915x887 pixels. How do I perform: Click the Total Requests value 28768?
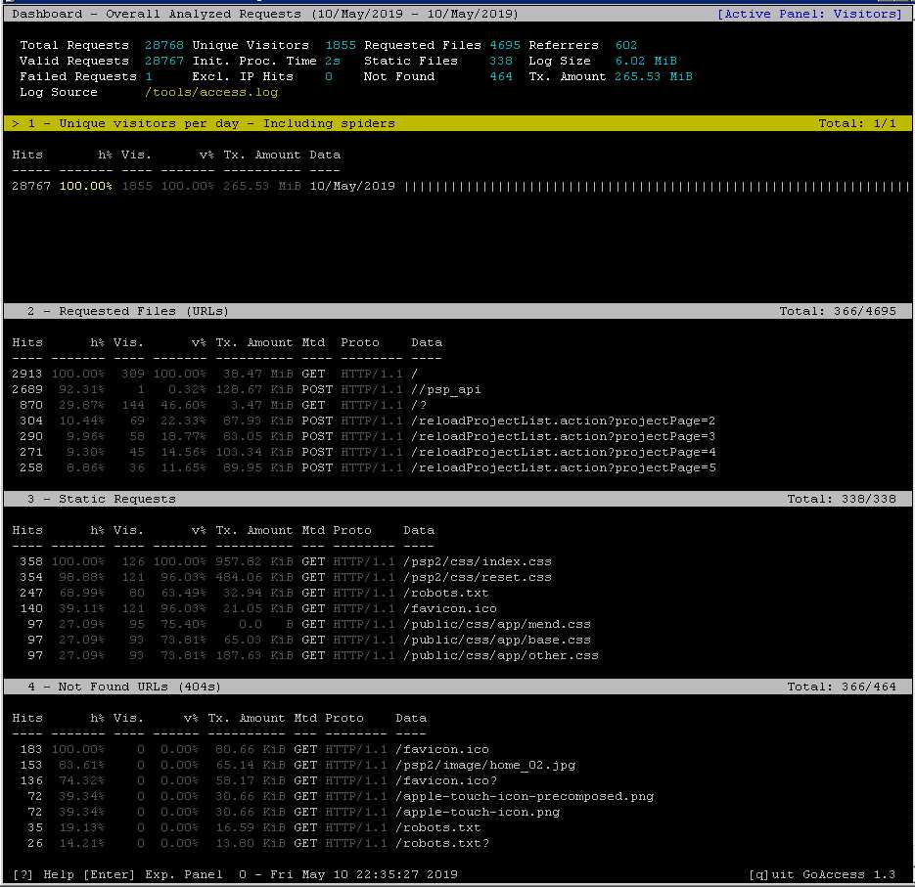pyautogui.click(x=164, y=45)
